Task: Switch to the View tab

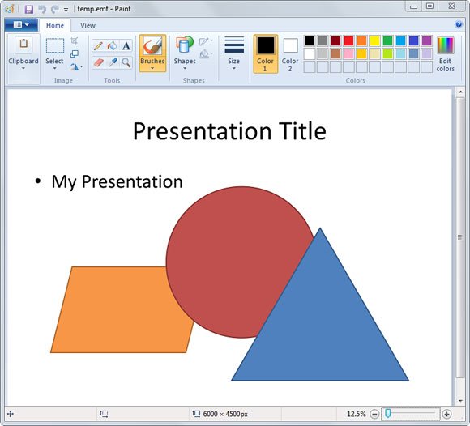Action: pos(88,25)
